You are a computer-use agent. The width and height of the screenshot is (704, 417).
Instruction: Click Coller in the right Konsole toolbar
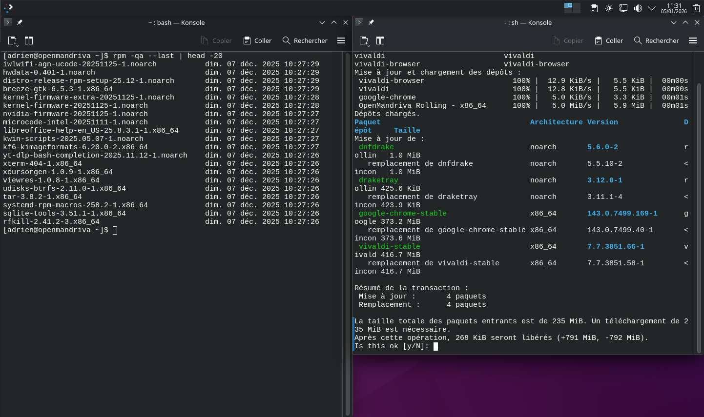click(x=609, y=40)
